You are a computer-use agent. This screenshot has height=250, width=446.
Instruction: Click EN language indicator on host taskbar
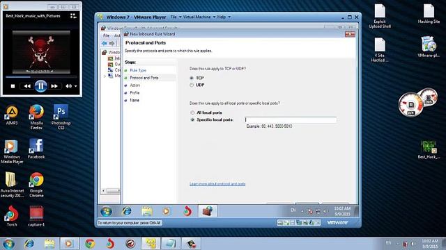pyautogui.click(x=388, y=243)
